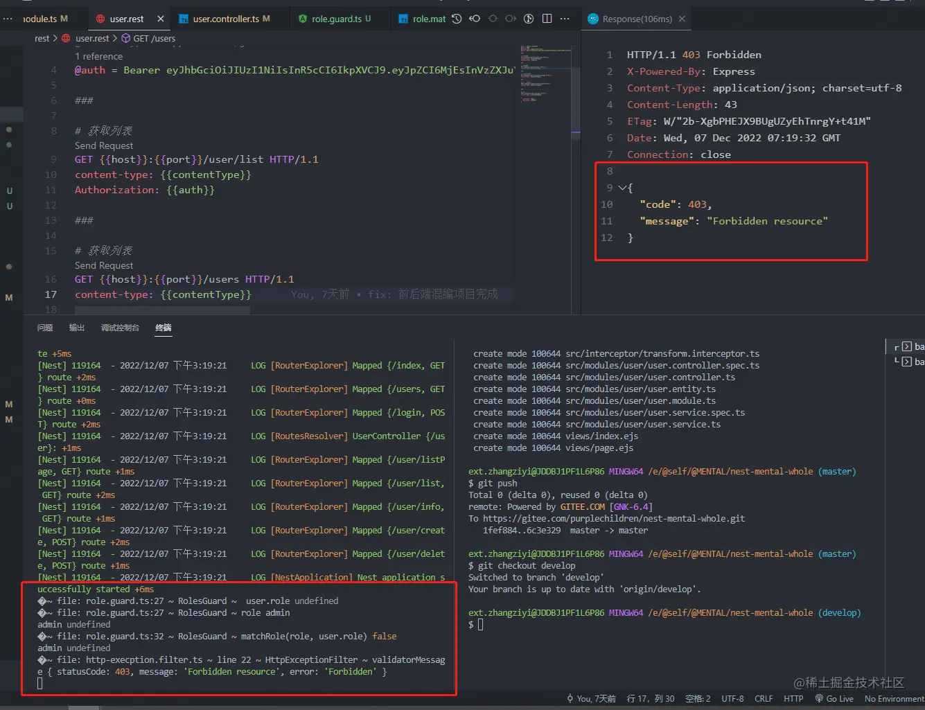Viewport: 925px width, 710px height.
Task: Click 'Content-Length: 43' response header
Action: click(682, 105)
